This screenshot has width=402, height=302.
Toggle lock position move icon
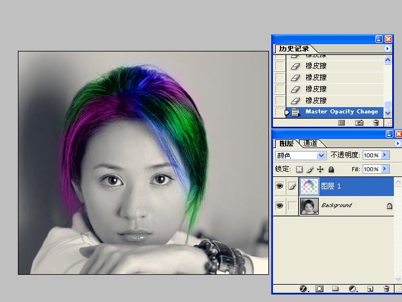320,169
